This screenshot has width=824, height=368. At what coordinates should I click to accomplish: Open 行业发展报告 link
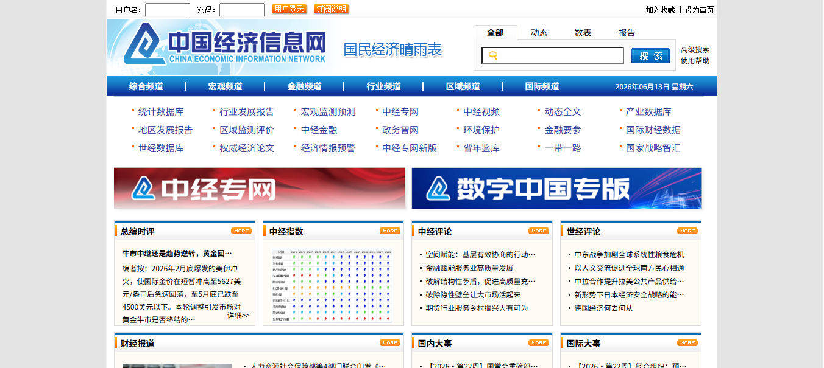[x=247, y=112]
